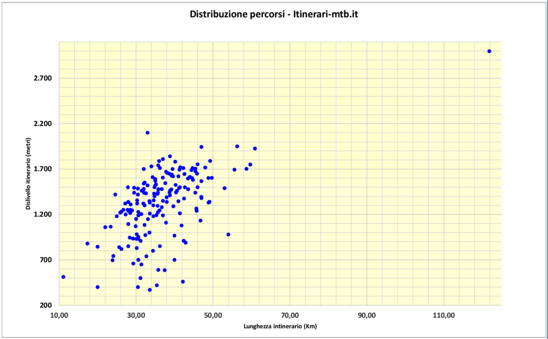Select the leftmost data point in the scatter

pos(63,277)
